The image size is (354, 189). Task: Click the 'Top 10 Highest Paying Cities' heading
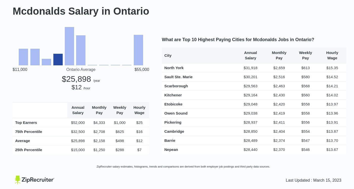click(238, 40)
